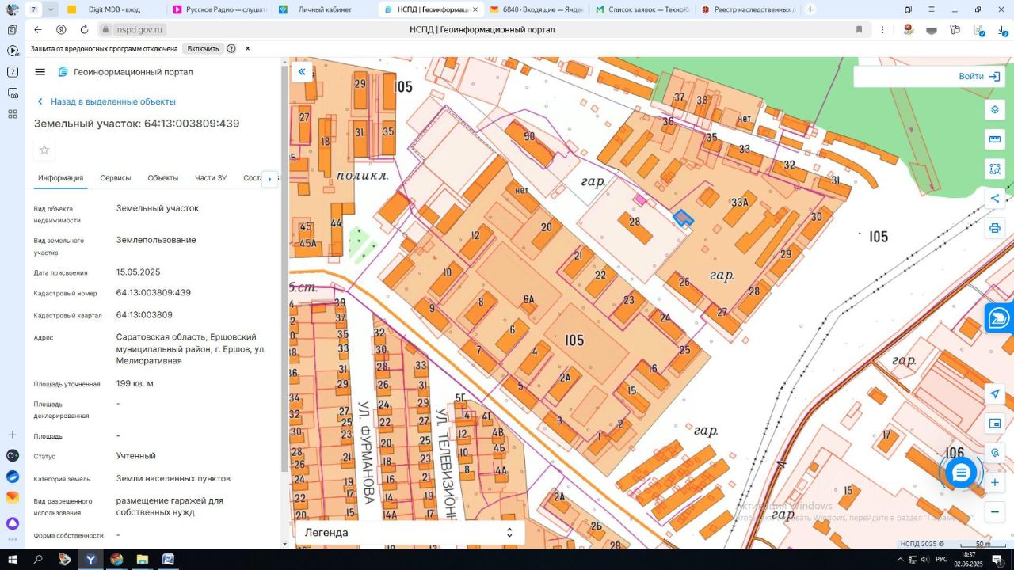Click Войти to log in
This screenshot has width=1014, height=570.
pyautogui.click(x=981, y=76)
